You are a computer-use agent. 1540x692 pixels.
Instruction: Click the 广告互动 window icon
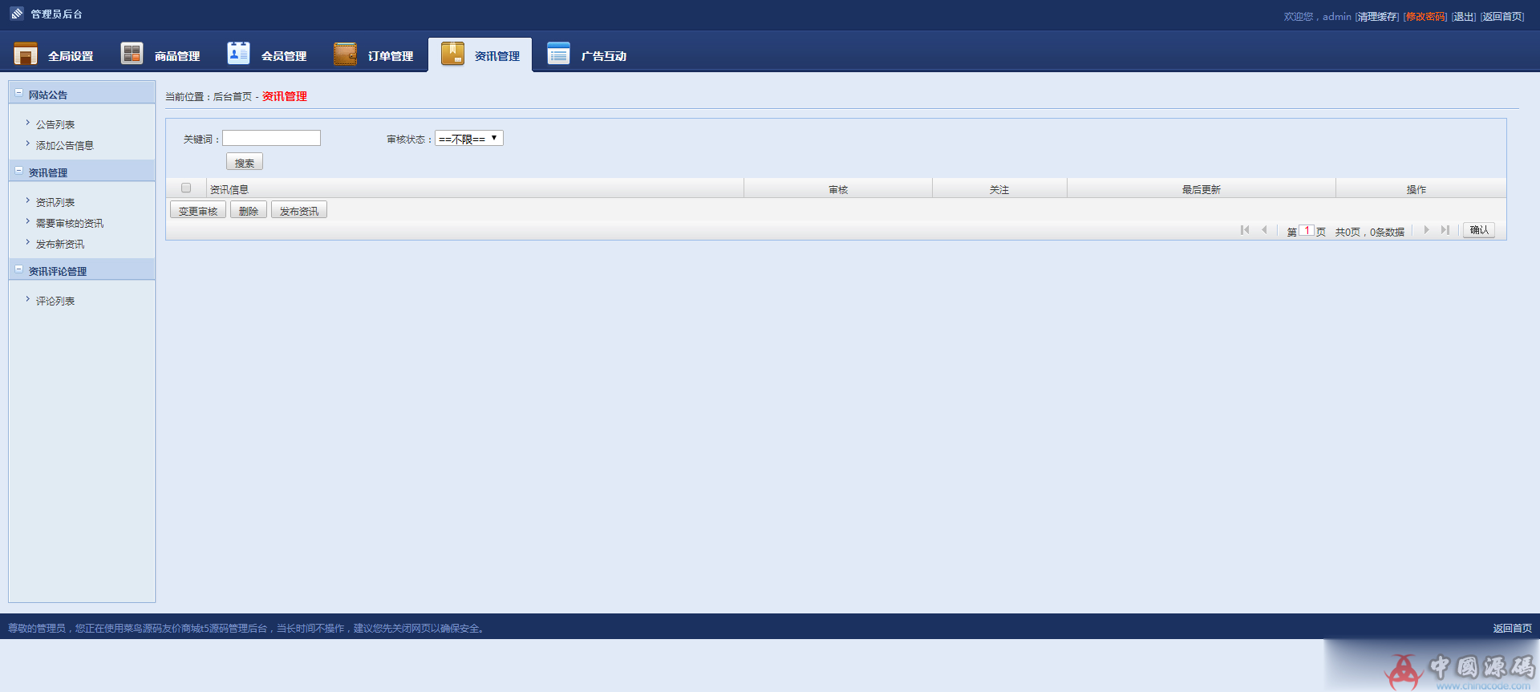point(558,54)
